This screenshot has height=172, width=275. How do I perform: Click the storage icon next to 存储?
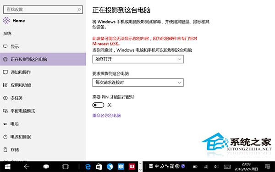(5, 150)
